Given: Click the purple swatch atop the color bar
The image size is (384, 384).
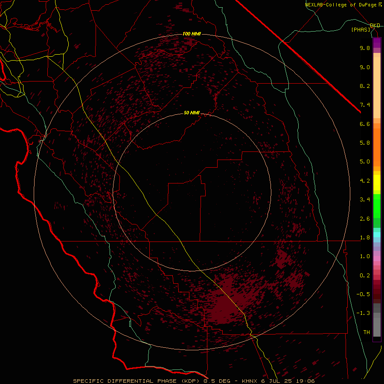Looking at the screenshot, I should pos(377,43).
